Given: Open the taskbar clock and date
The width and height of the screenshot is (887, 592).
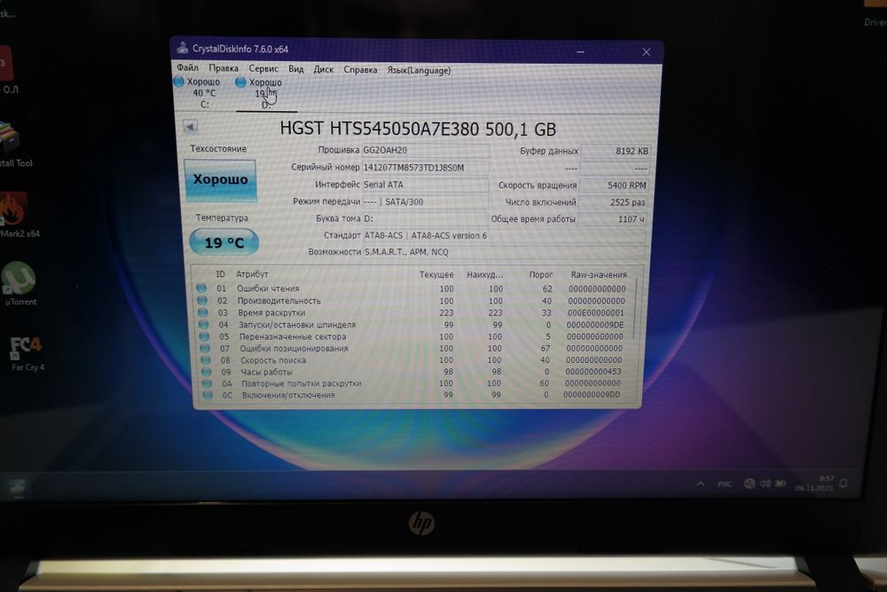Looking at the screenshot, I should (814, 484).
